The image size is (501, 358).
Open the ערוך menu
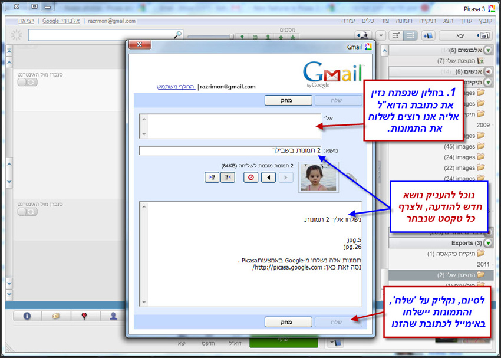(x=466, y=21)
